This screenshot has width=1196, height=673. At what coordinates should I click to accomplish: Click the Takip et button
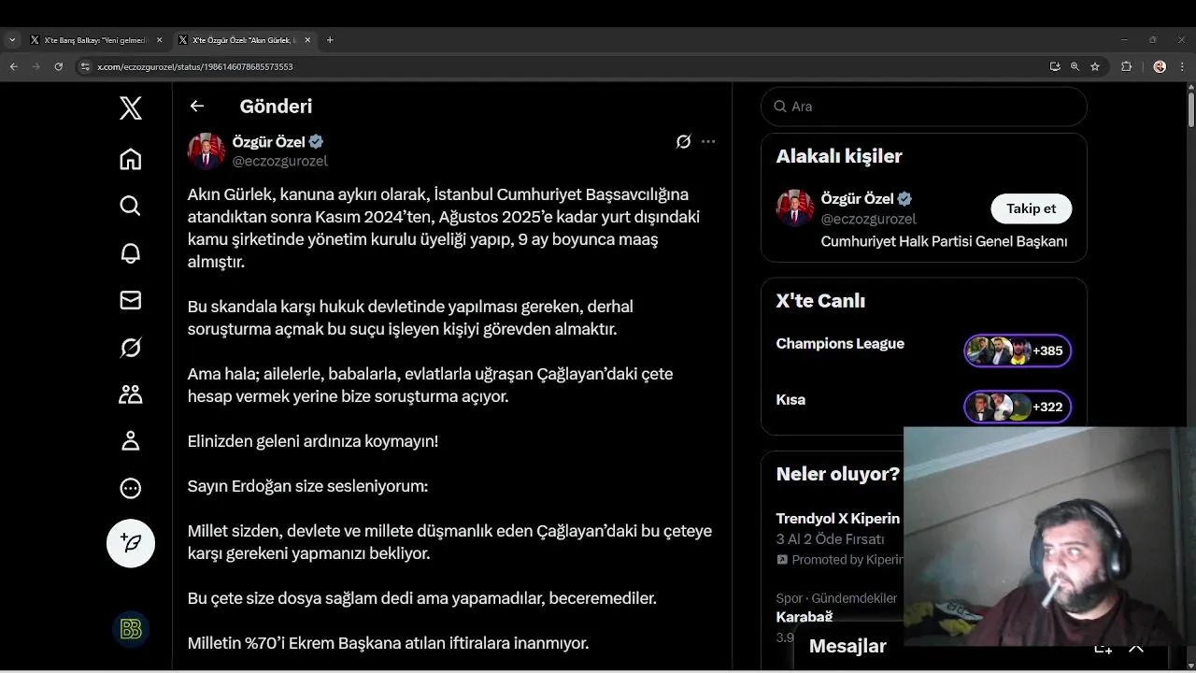(1031, 208)
